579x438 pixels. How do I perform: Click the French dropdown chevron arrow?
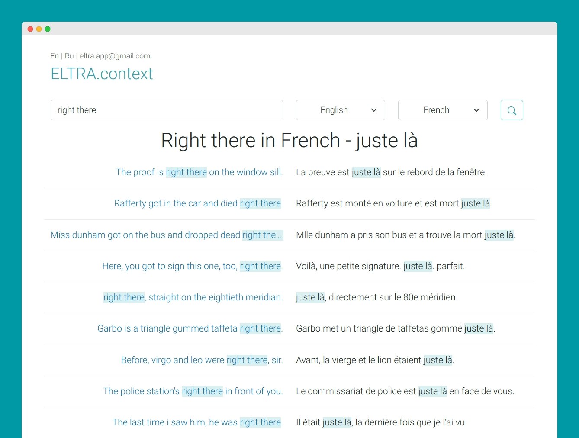point(476,110)
